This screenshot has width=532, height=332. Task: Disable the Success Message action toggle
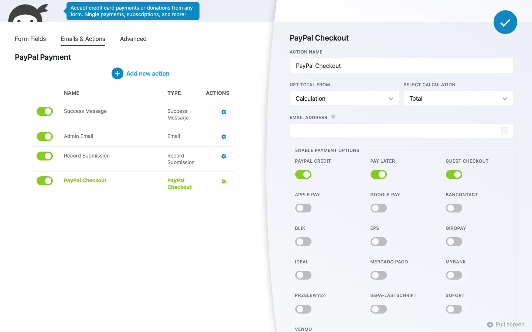[x=45, y=111]
